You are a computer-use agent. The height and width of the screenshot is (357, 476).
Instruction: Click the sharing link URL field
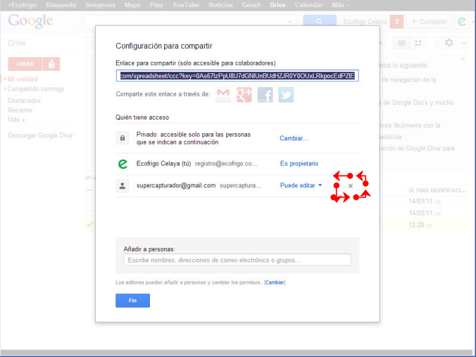coord(237,76)
